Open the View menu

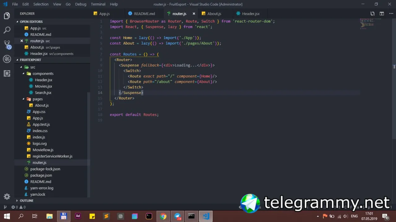57,4
